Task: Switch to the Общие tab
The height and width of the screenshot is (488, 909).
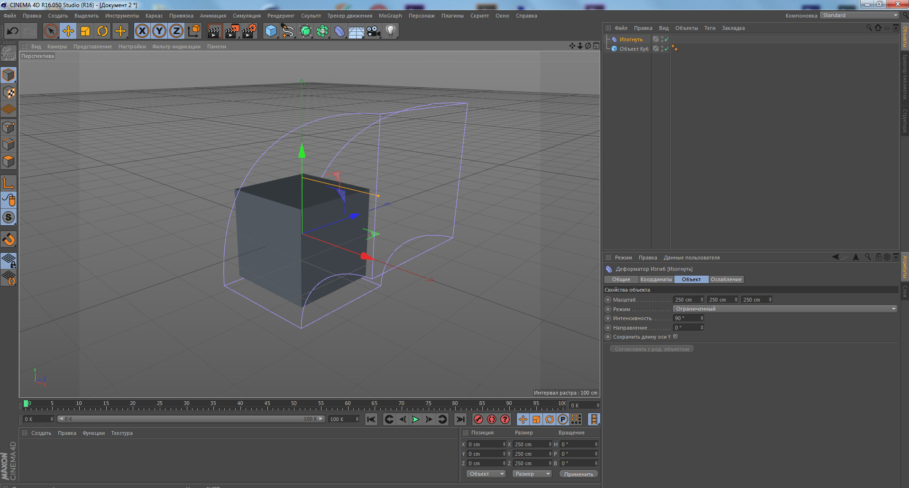Action: tap(621, 279)
